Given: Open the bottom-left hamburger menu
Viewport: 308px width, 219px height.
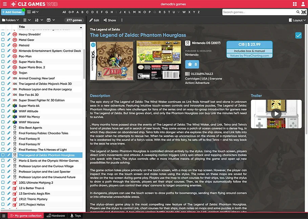Looking at the screenshot, I should tap(4, 216).
